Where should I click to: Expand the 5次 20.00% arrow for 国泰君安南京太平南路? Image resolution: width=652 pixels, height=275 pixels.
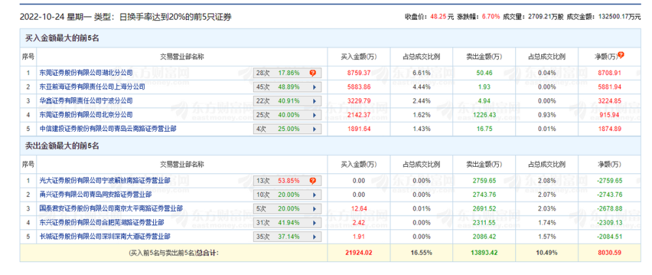point(314,209)
